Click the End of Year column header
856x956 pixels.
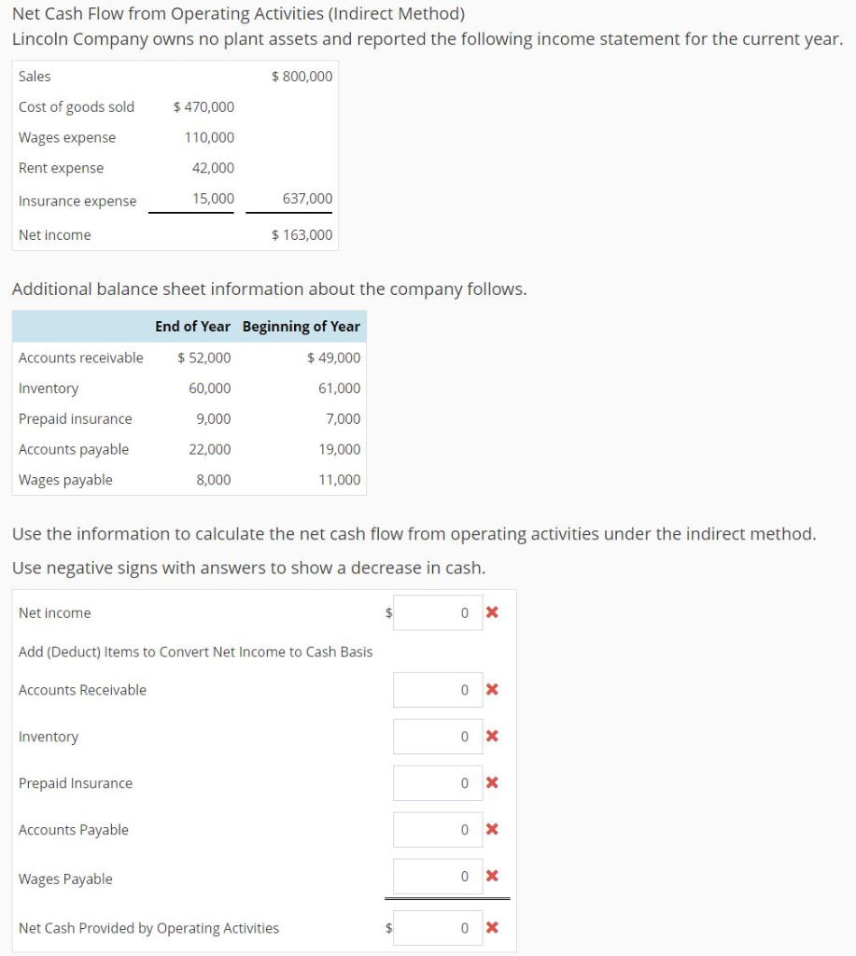191,326
